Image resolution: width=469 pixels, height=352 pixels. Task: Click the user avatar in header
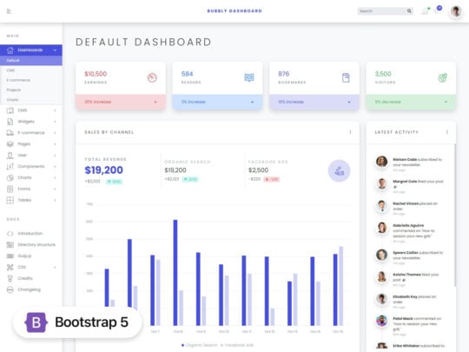tap(456, 11)
